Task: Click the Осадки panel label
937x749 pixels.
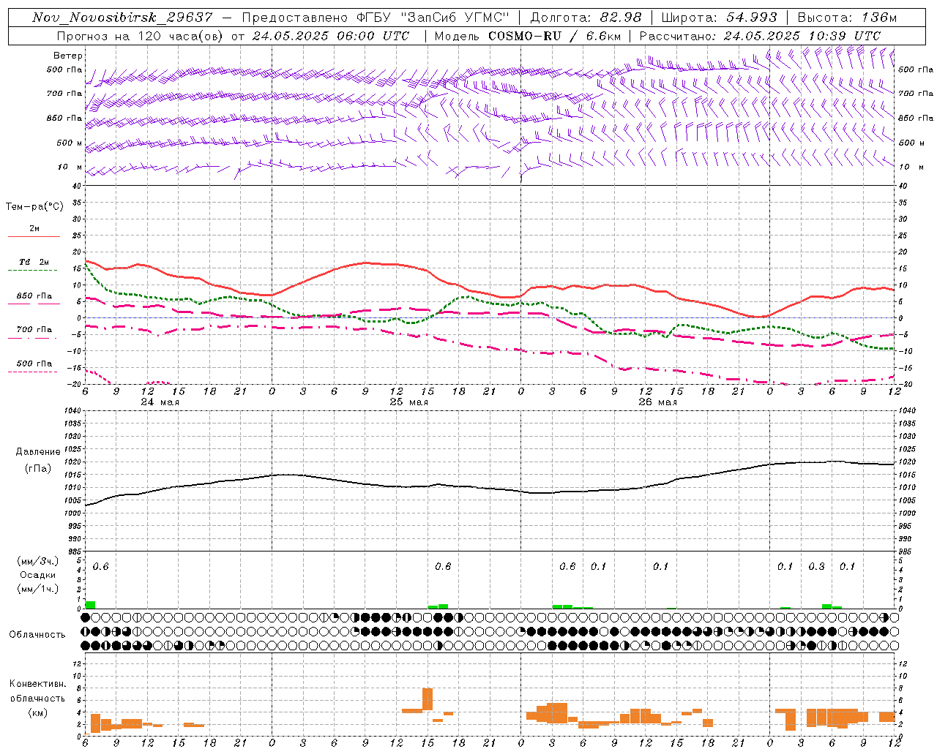Action: click(38, 575)
